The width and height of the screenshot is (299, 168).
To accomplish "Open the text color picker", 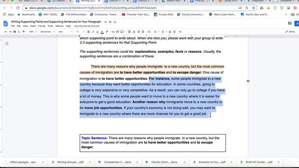I will 102,32.
